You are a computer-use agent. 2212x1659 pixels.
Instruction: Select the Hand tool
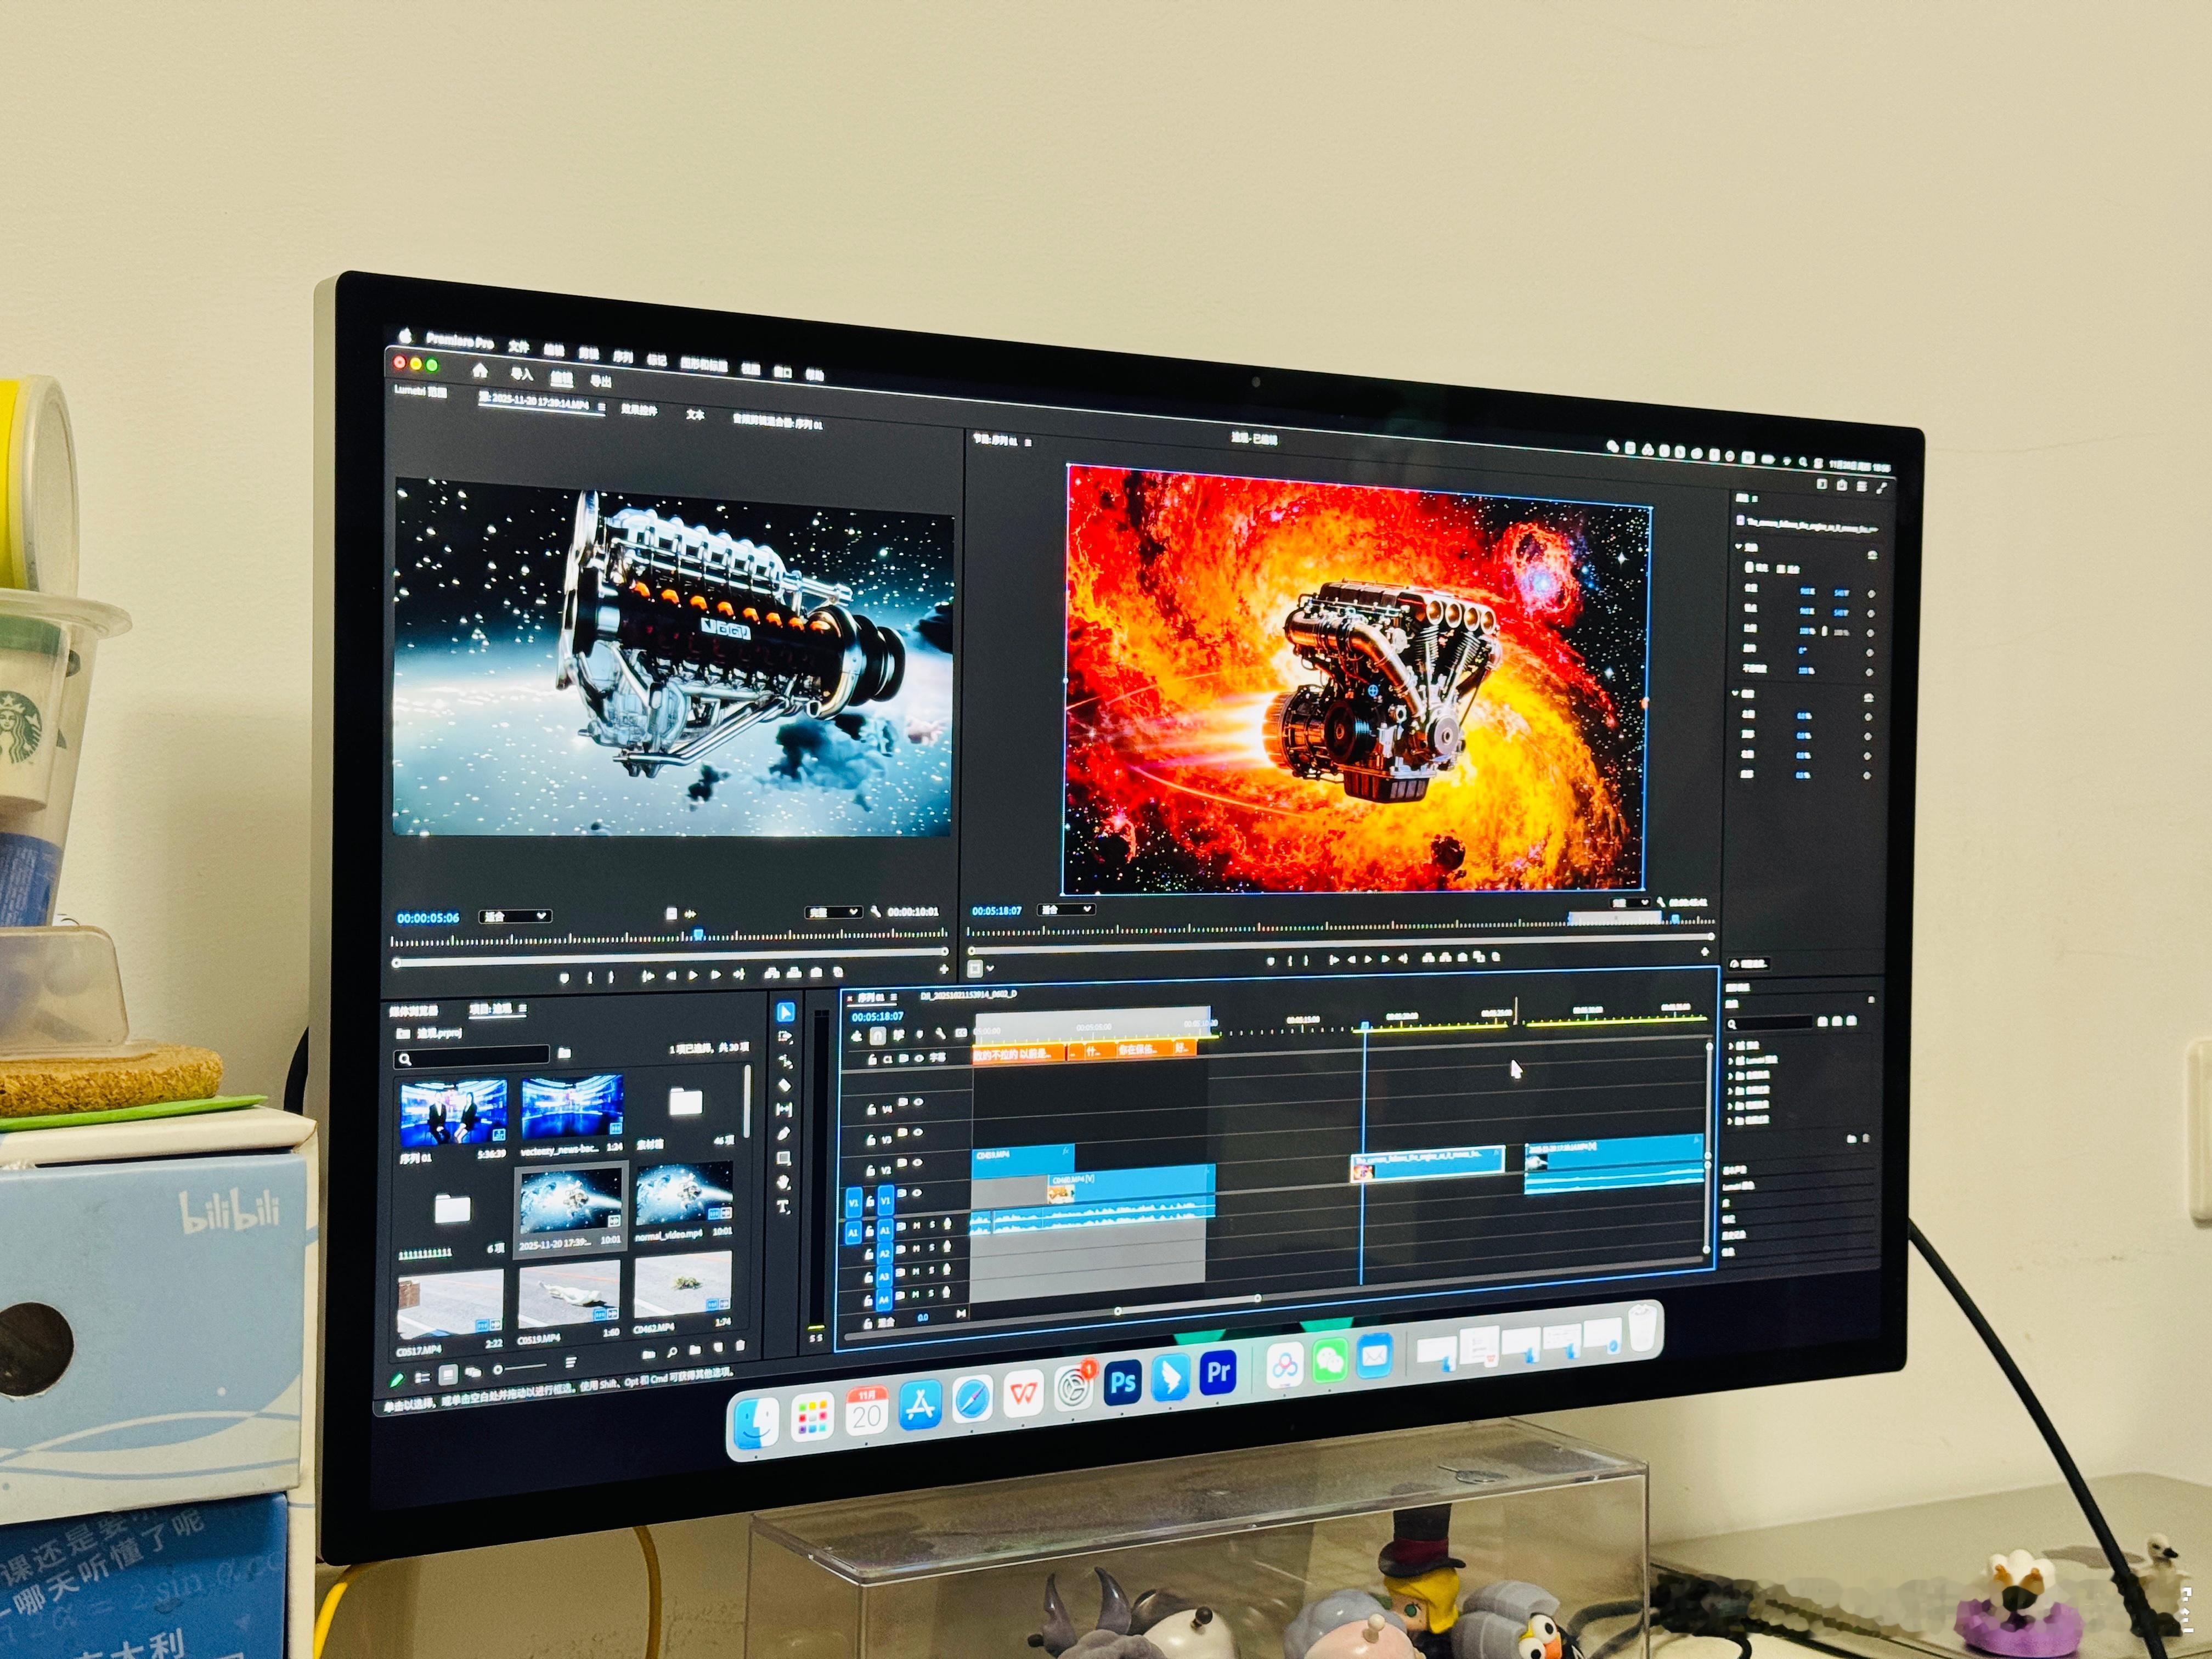click(784, 1183)
